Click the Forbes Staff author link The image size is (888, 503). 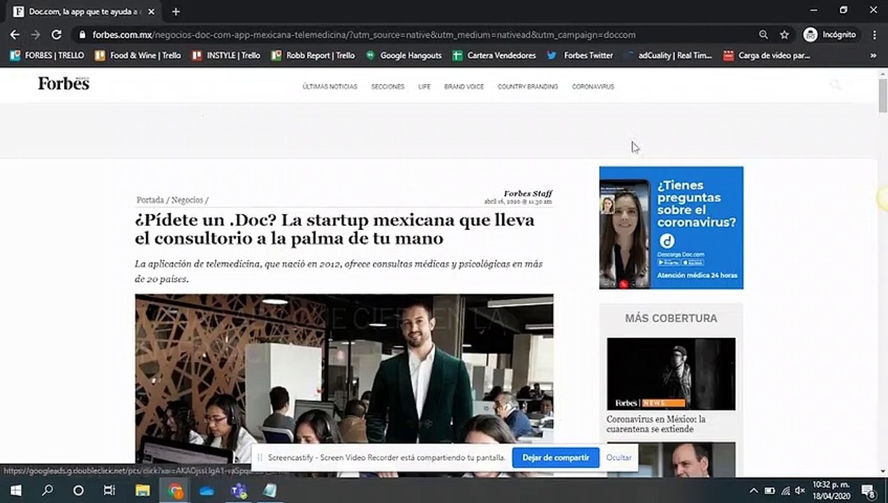[x=528, y=194]
